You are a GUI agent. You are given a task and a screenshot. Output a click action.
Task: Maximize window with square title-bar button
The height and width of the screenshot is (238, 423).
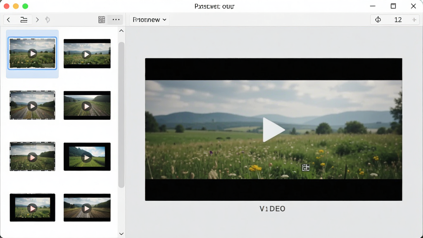point(393,6)
